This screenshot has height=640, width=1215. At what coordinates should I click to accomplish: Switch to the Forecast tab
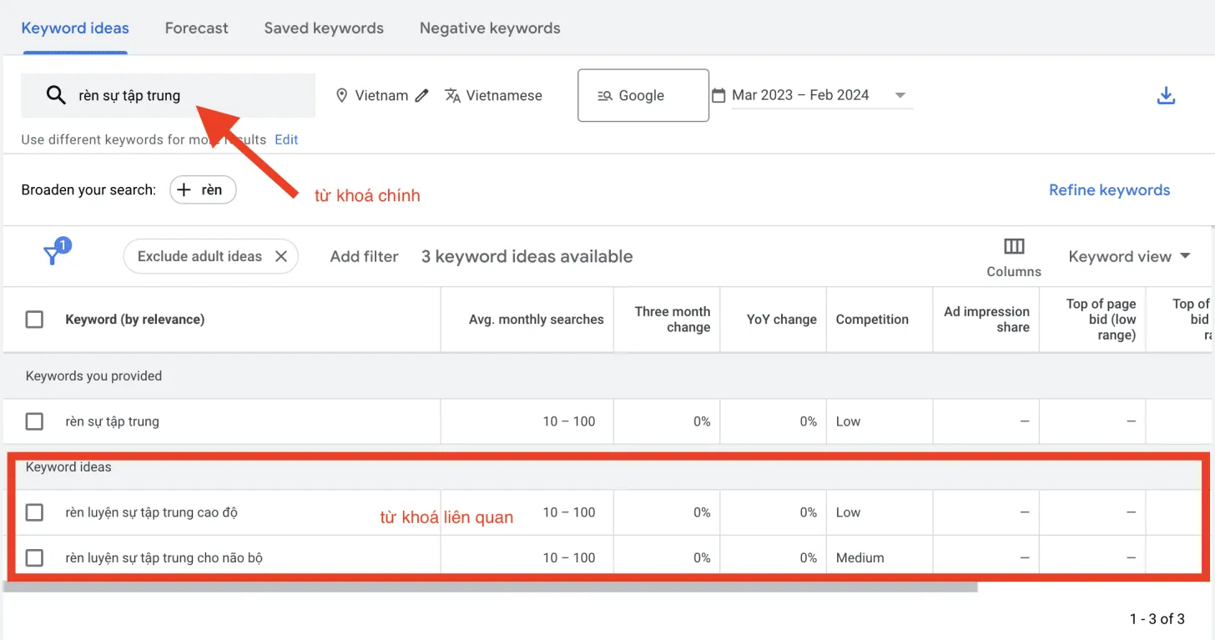[x=196, y=28]
